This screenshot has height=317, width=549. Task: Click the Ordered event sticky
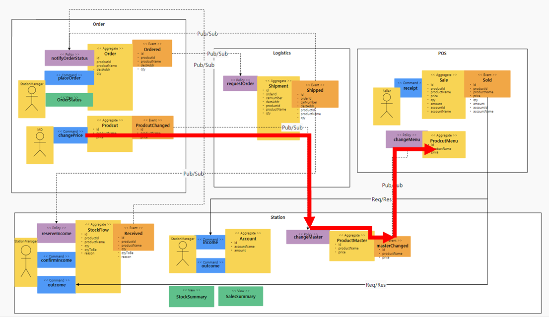[152, 53]
